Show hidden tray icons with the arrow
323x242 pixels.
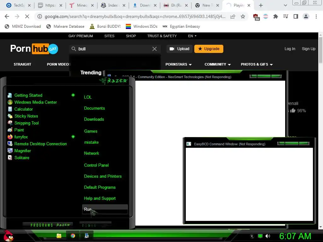pyautogui.click(x=252, y=236)
